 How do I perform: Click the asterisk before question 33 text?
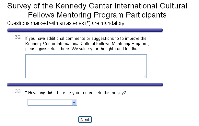(x=26, y=92)
